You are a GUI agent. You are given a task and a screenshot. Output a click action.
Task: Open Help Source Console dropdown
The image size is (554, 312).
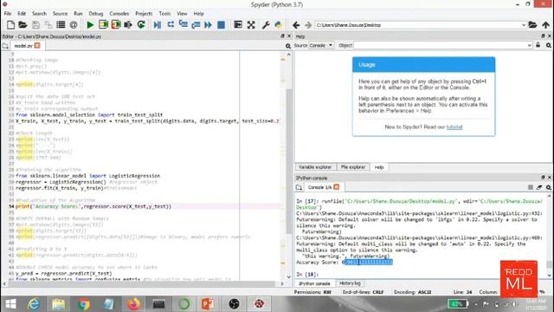(321, 45)
